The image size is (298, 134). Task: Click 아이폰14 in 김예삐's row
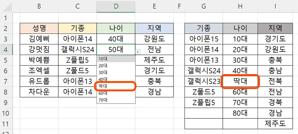pos(77,39)
